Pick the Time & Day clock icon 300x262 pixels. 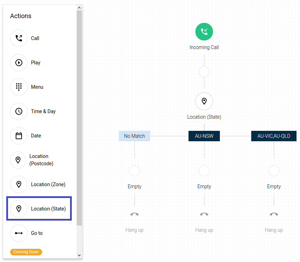tap(19, 111)
